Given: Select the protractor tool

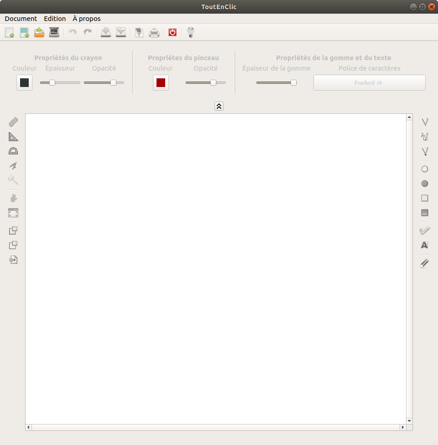Looking at the screenshot, I should tap(13, 151).
